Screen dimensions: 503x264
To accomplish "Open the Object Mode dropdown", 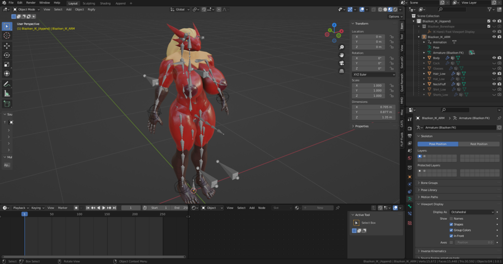I will (27, 9).
